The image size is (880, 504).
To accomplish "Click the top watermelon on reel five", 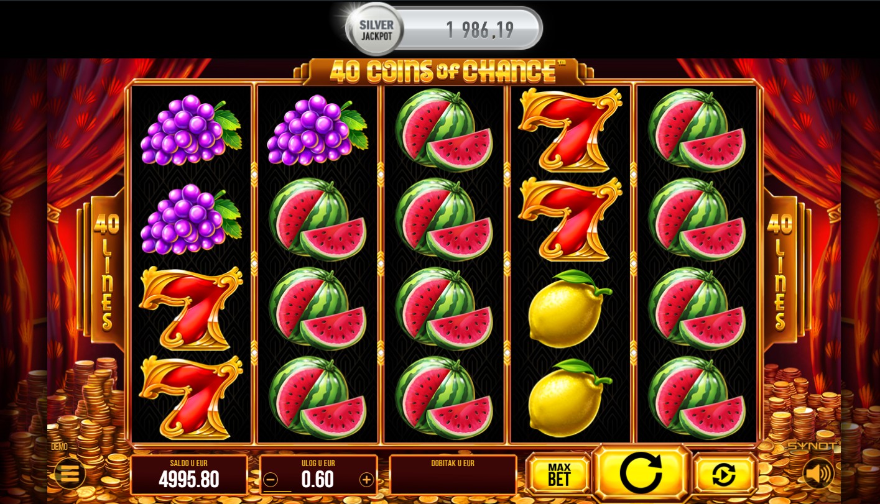I will (697, 130).
